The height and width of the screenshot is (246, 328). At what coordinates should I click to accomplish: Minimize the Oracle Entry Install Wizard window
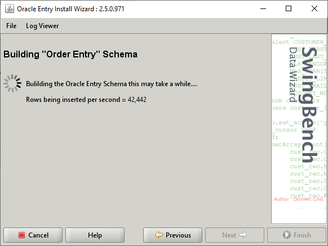point(263,9)
